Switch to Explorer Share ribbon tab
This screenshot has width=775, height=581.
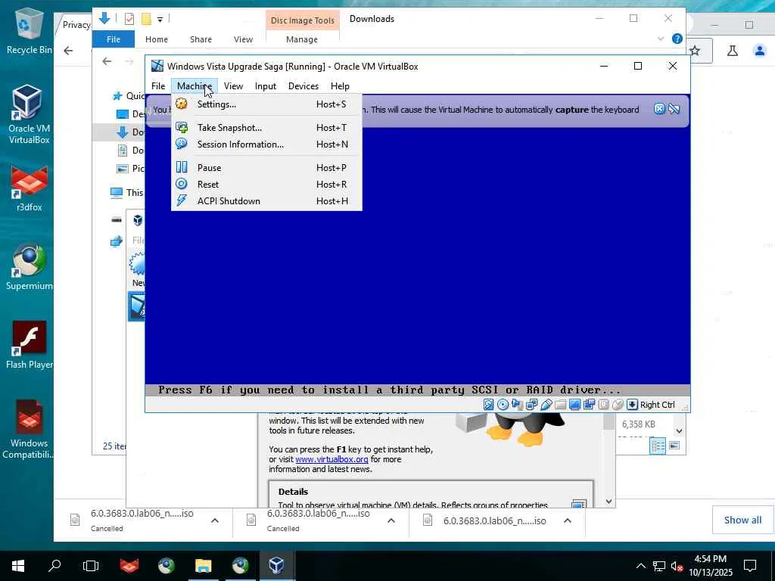[201, 39]
